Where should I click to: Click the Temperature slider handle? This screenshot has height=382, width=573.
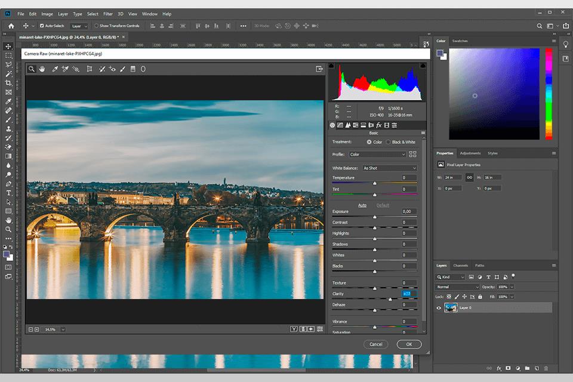coord(375,183)
